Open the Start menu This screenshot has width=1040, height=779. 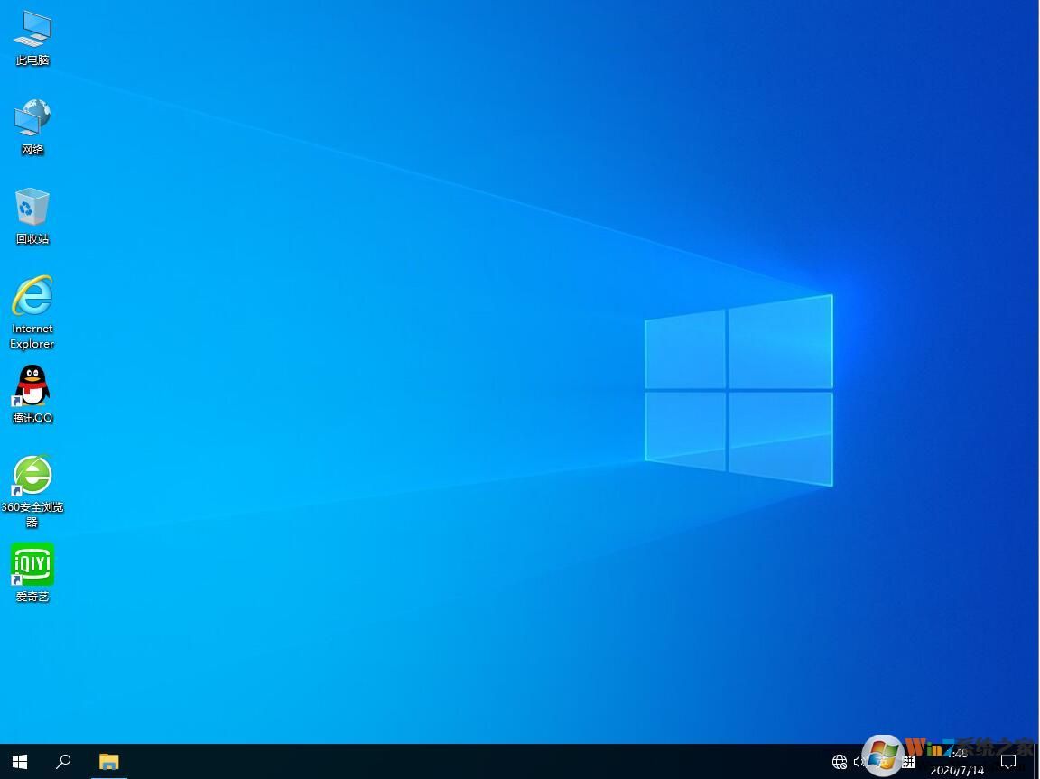click(x=19, y=761)
